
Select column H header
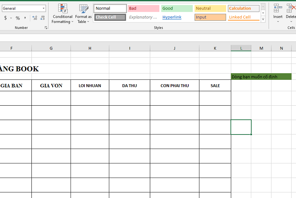pyautogui.click(x=90, y=48)
